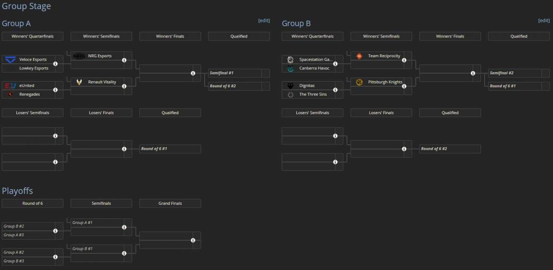
Task: Click the Renegades team logo
Action: [x=11, y=94]
